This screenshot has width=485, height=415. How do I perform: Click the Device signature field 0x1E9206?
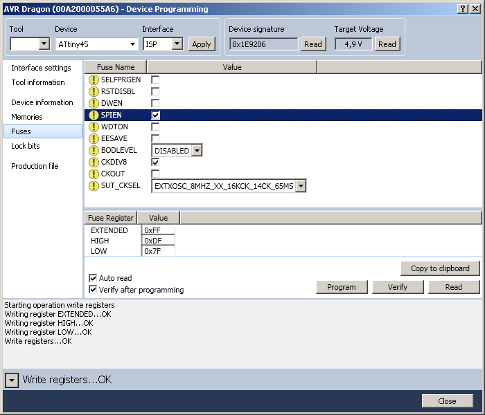click(263, 44)
